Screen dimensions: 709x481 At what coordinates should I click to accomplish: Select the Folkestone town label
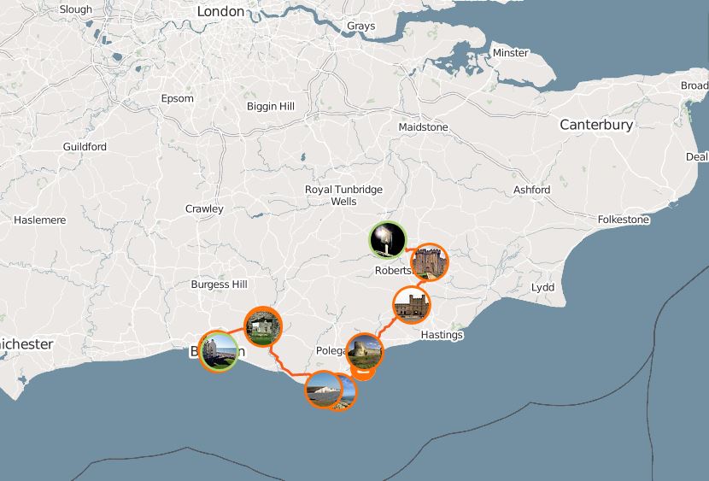(x=624, y=220)
